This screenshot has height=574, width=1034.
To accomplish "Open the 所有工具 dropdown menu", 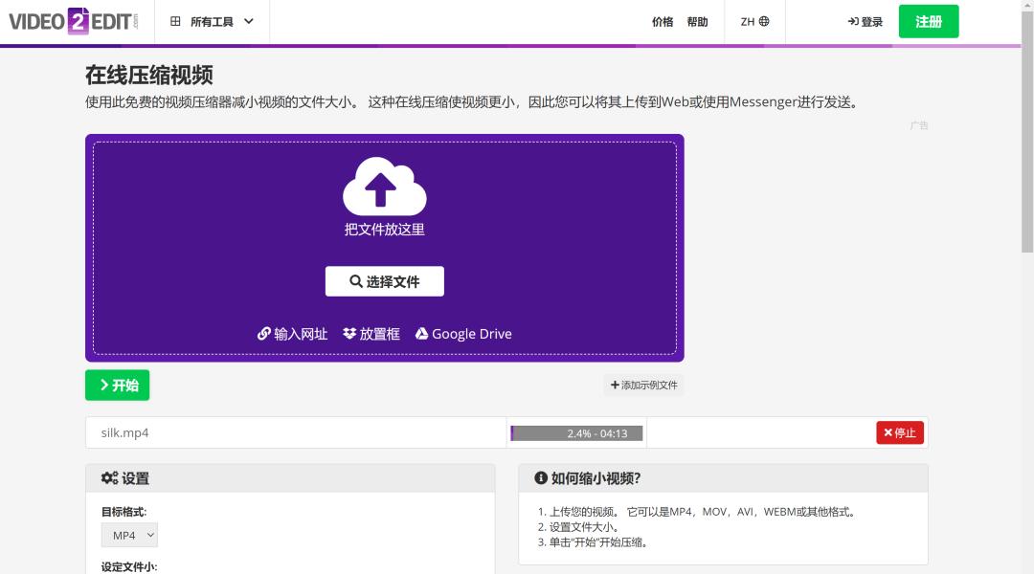I will (x=212, y=20).
